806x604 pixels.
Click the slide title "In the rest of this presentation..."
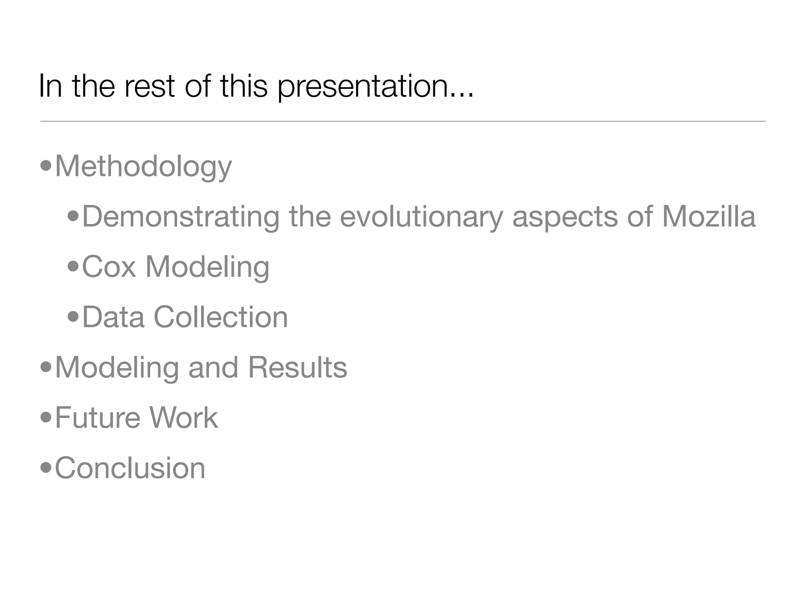[x=256, y=86]
